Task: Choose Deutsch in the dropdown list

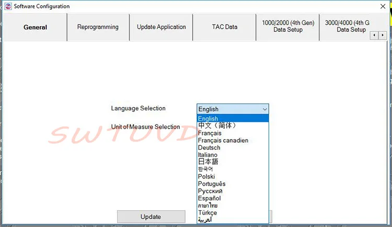Action: pyautogui.click(x=233, y=147)
